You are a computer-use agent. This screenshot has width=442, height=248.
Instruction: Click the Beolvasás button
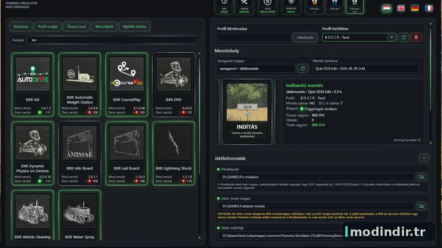(21, 27)
